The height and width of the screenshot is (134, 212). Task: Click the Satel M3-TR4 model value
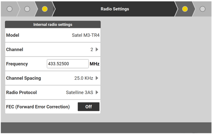pos(85,35)
